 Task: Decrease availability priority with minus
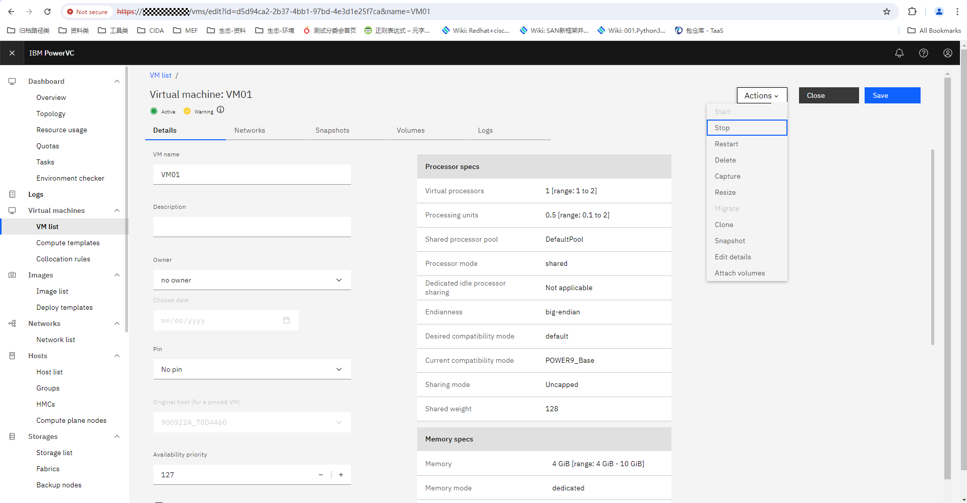point(321,475)
